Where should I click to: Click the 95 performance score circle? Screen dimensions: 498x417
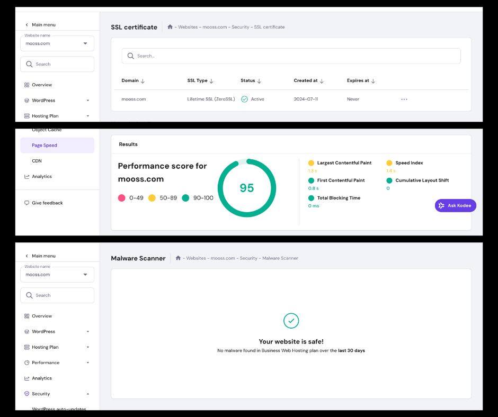(x=247, y=188)
